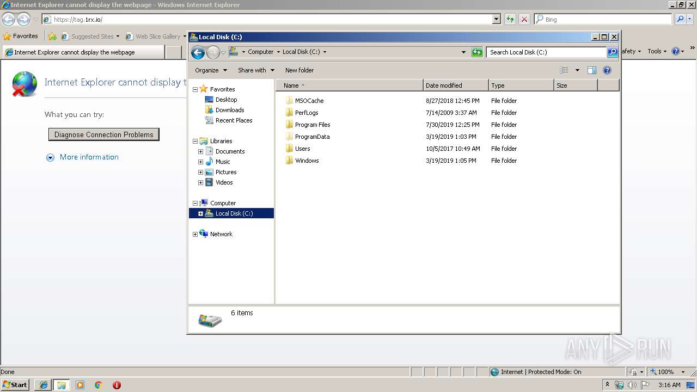Screen dimensions: 697x392
Task: Sort by Type column header
Action: tap(521, 85)
